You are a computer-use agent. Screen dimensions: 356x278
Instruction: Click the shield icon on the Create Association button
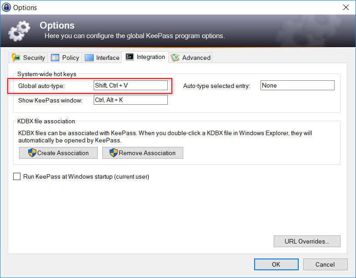pos(32,153)
